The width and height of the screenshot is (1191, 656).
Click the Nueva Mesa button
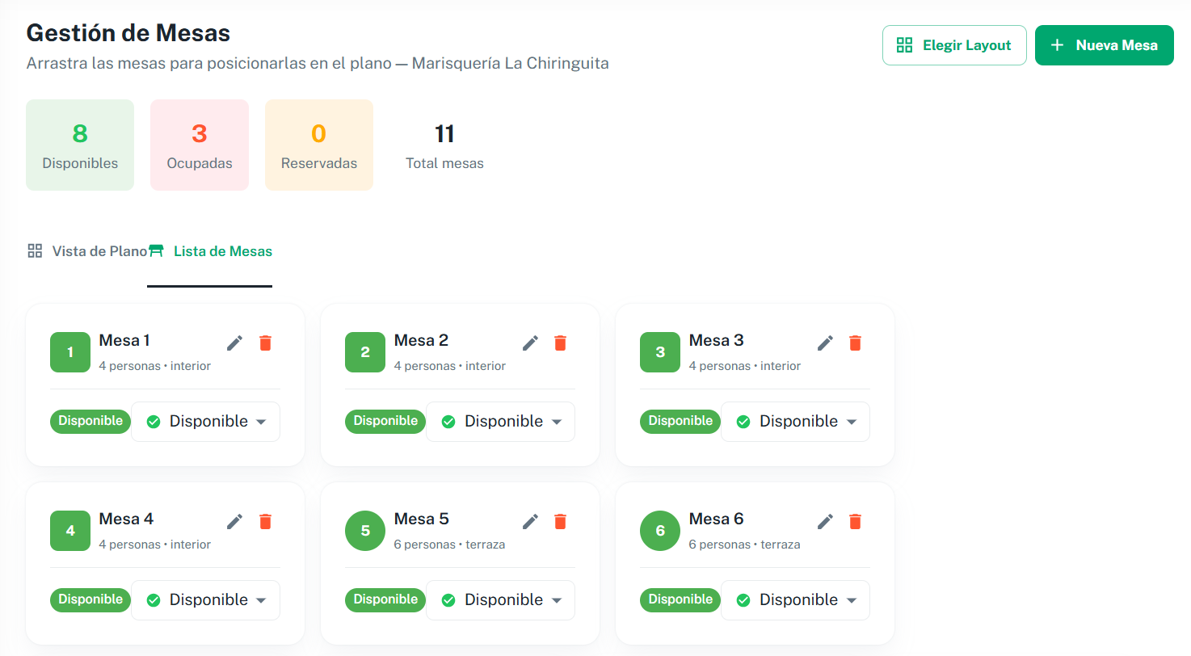click(1104, 45)
